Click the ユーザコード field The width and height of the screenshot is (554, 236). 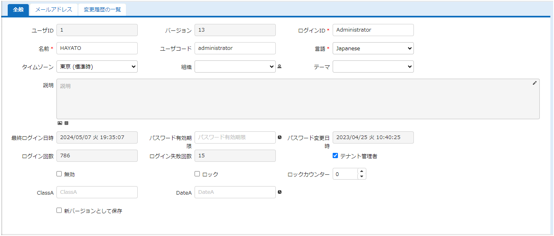235,48
